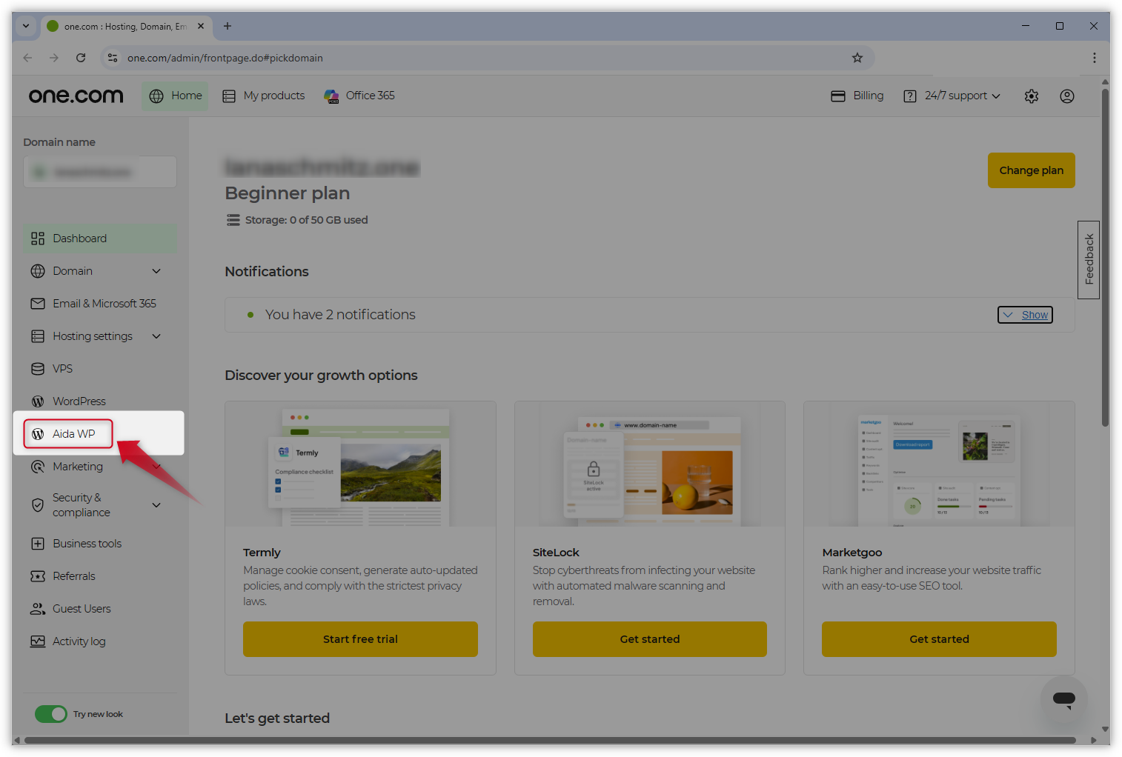The image size is (1122, 757).
Task: Click the Billing credit card icon
Action: (x=838, y=96)
